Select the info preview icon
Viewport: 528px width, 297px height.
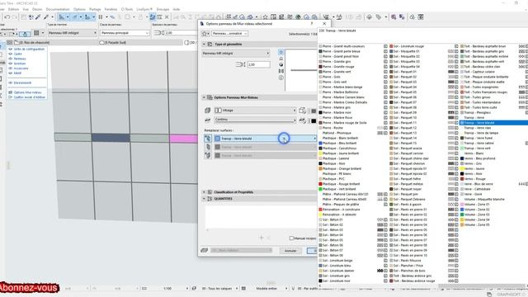pyautogui.click(x=280, y=78)
